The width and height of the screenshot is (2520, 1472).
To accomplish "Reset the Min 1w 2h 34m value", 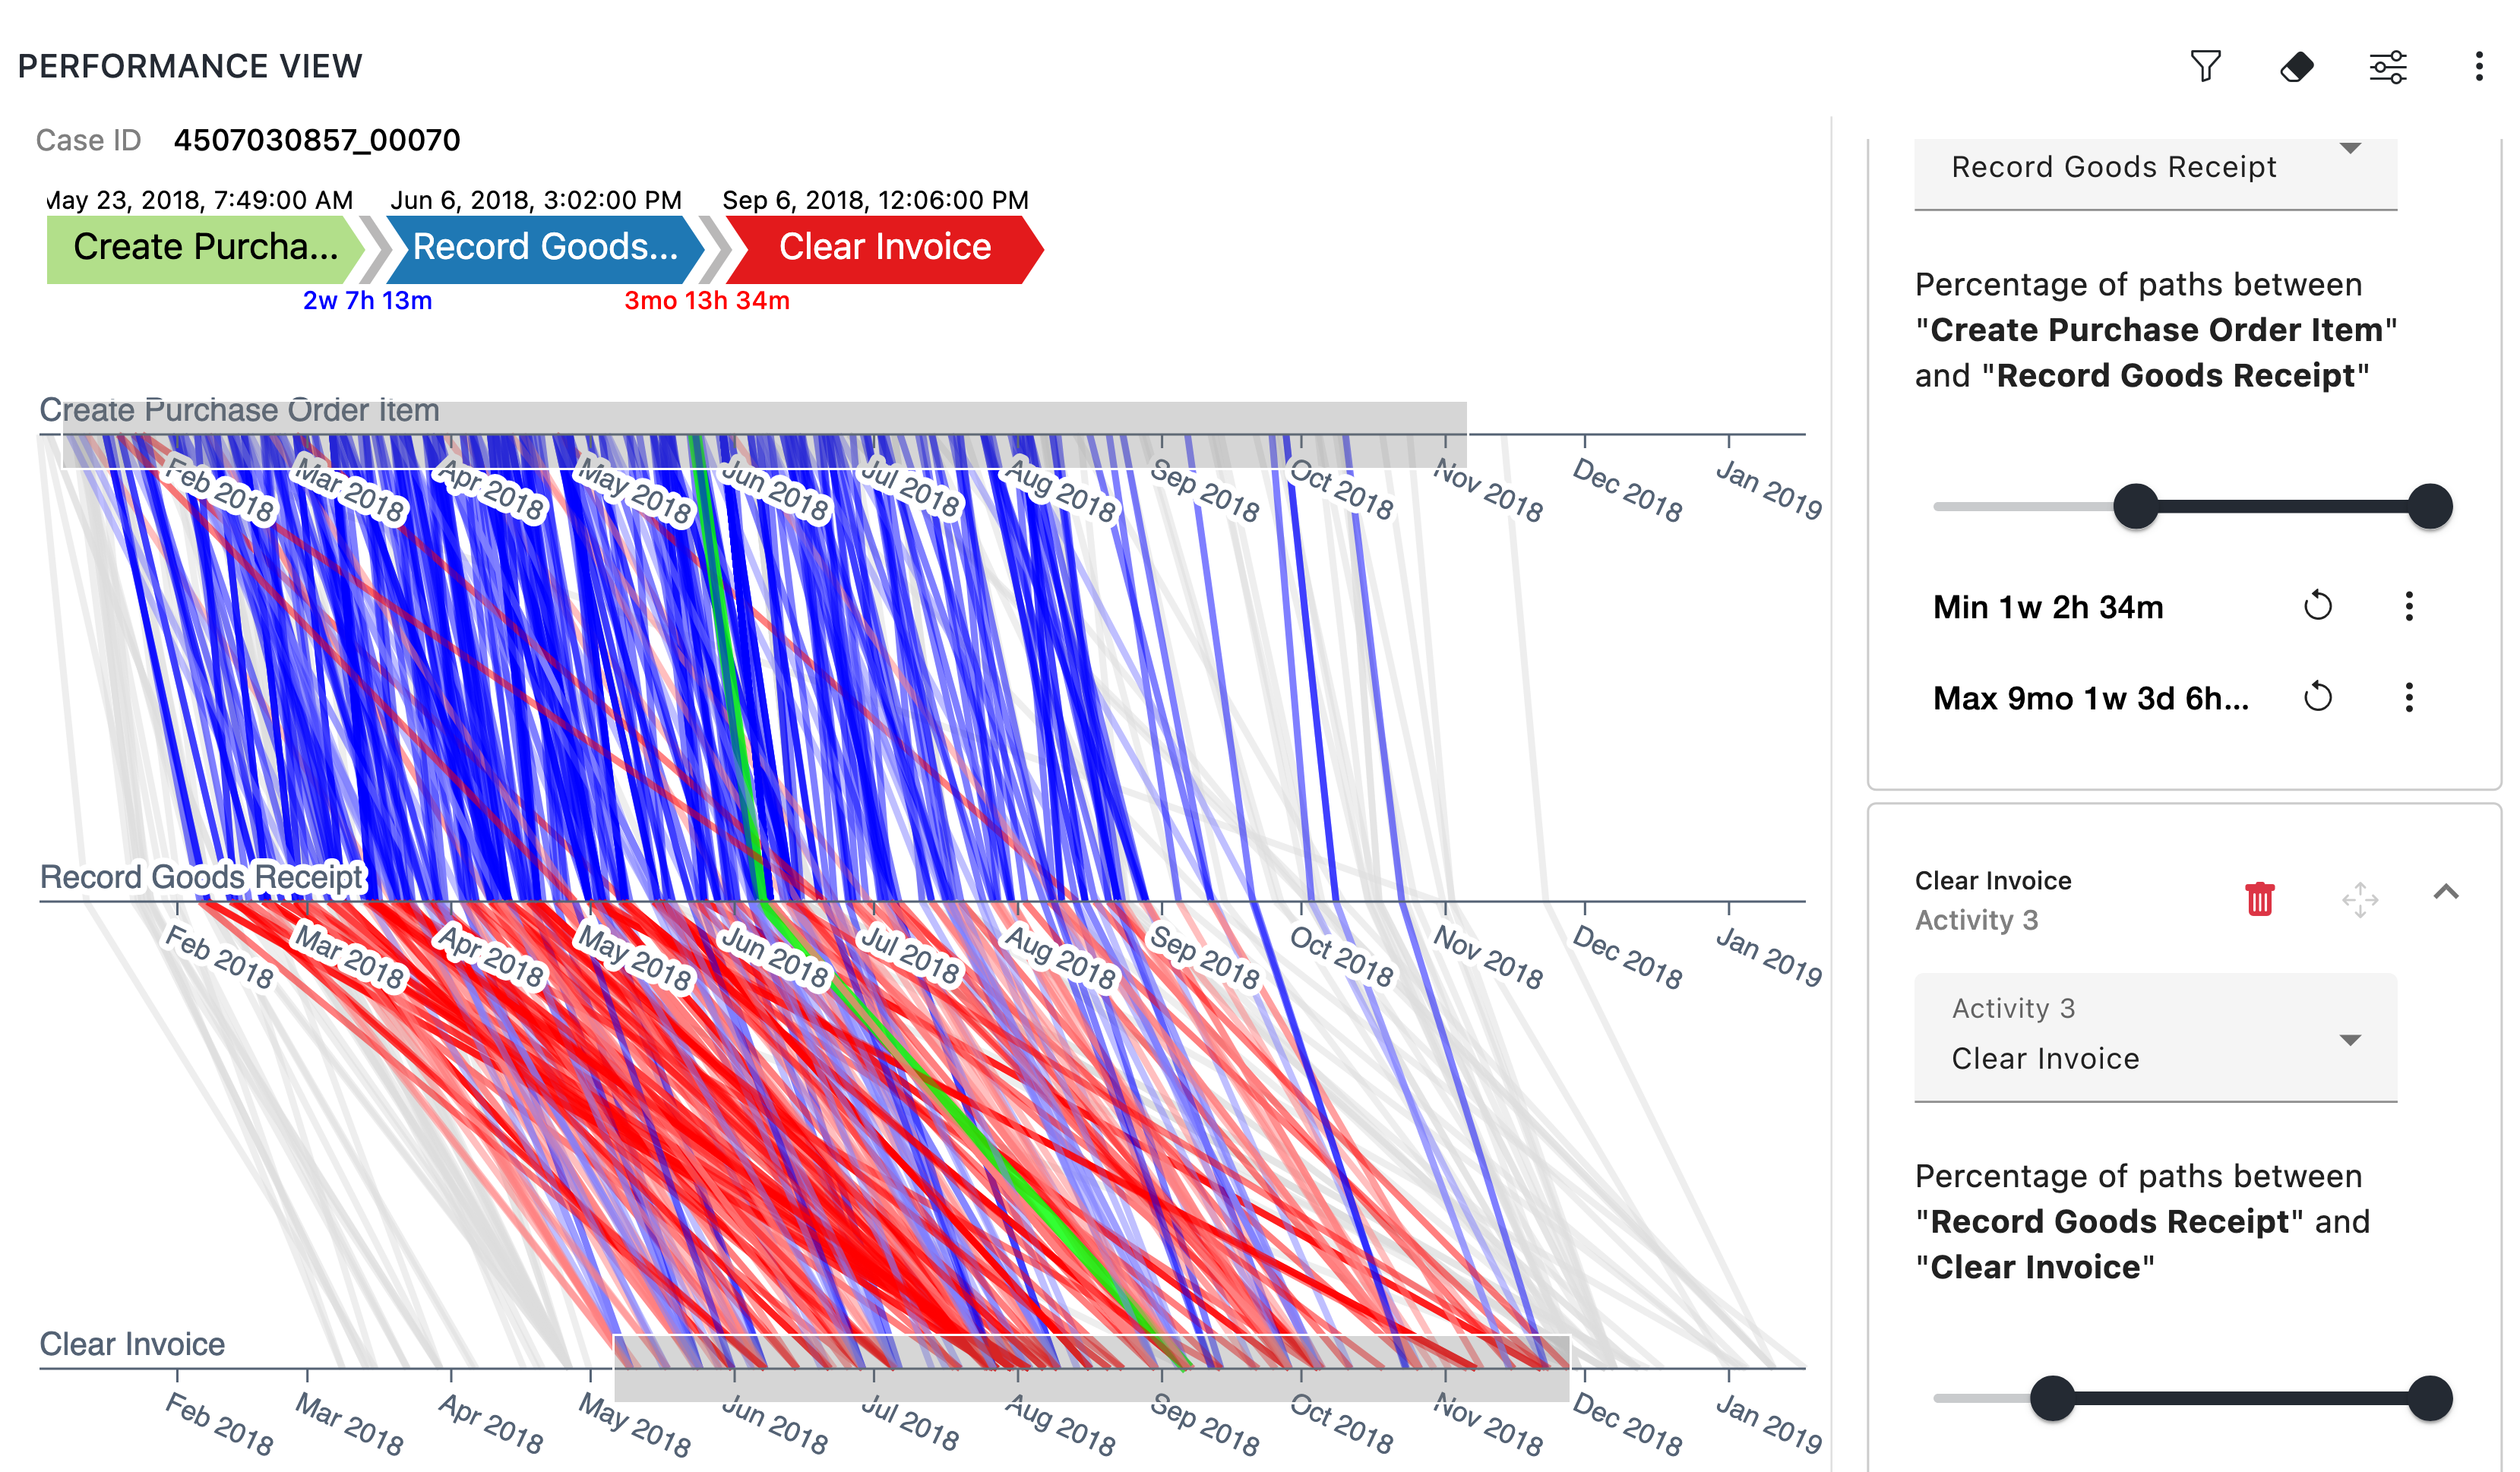I will [x=2317, y=606].
